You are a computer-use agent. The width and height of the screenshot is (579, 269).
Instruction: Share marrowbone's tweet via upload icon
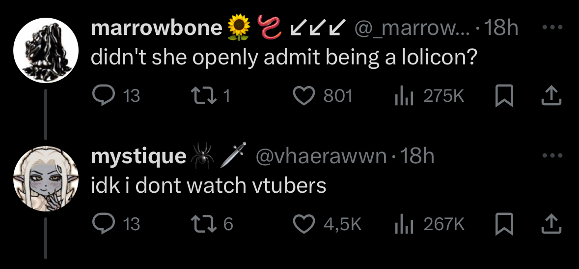[551, 96]
